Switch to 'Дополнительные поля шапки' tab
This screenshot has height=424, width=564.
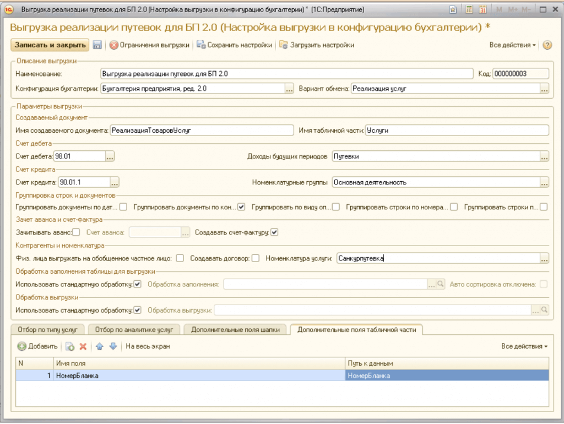[x=235, y=330]
